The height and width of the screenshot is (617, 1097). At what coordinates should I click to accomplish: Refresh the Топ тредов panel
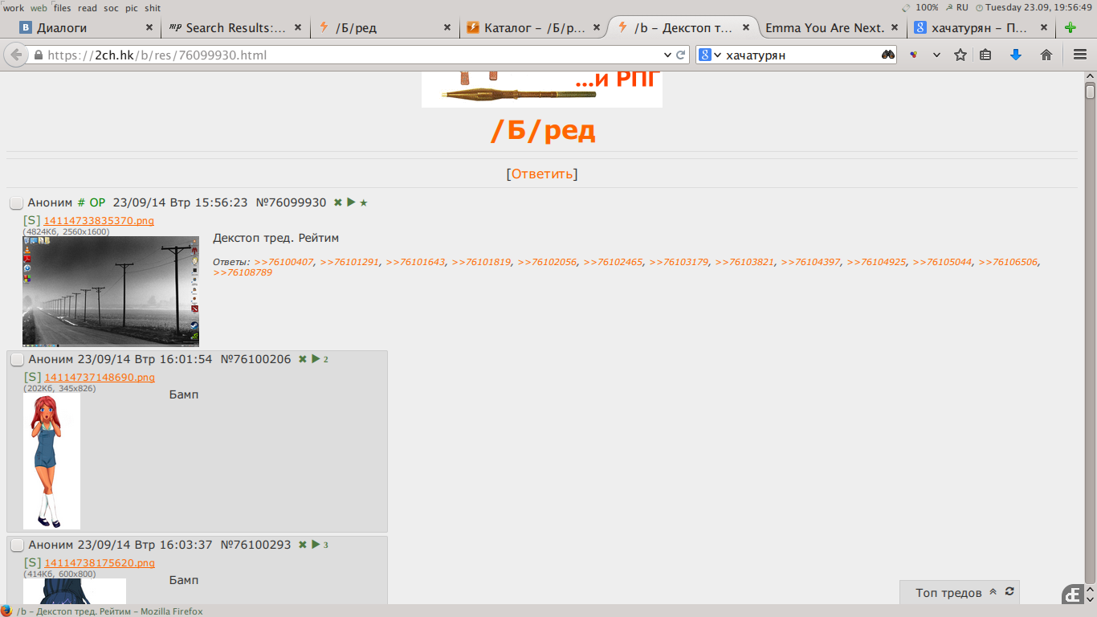pyautogui.click(x=1009, y=591)
